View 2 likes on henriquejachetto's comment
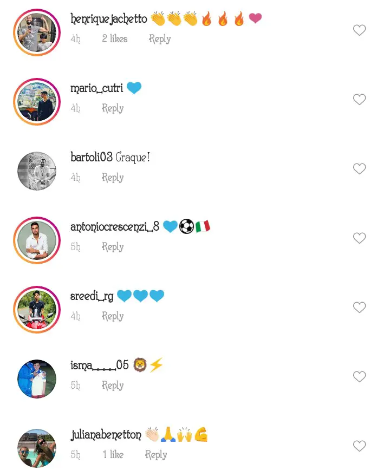The height and width of the screenshot is (470, 390). tap(114, 38)
